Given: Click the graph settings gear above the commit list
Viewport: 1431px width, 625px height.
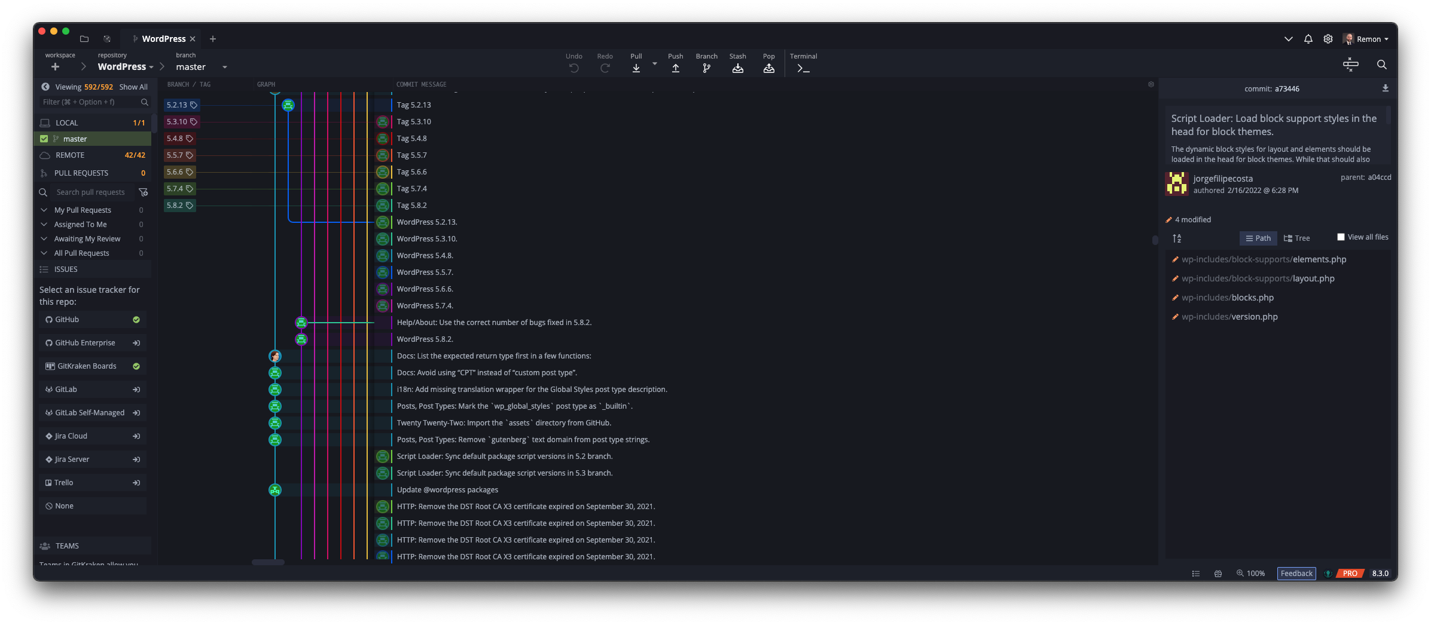Looking at the screenshot, I should coord(1151,84).
